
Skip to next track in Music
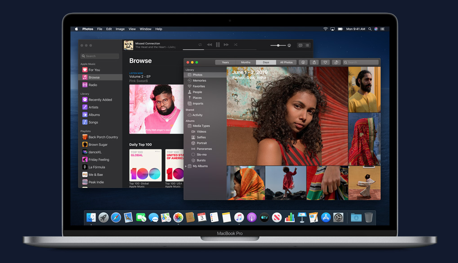click(x=226, y=45)
